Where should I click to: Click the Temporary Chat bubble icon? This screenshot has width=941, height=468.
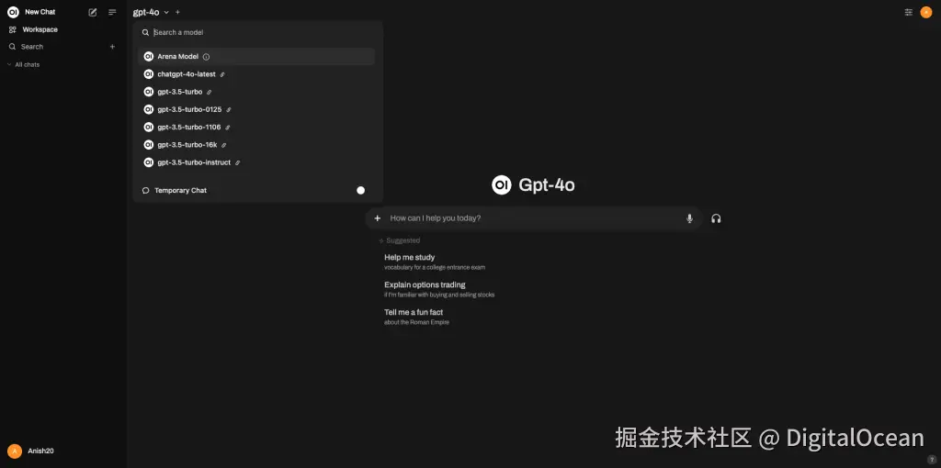click(x=145, y=191)
